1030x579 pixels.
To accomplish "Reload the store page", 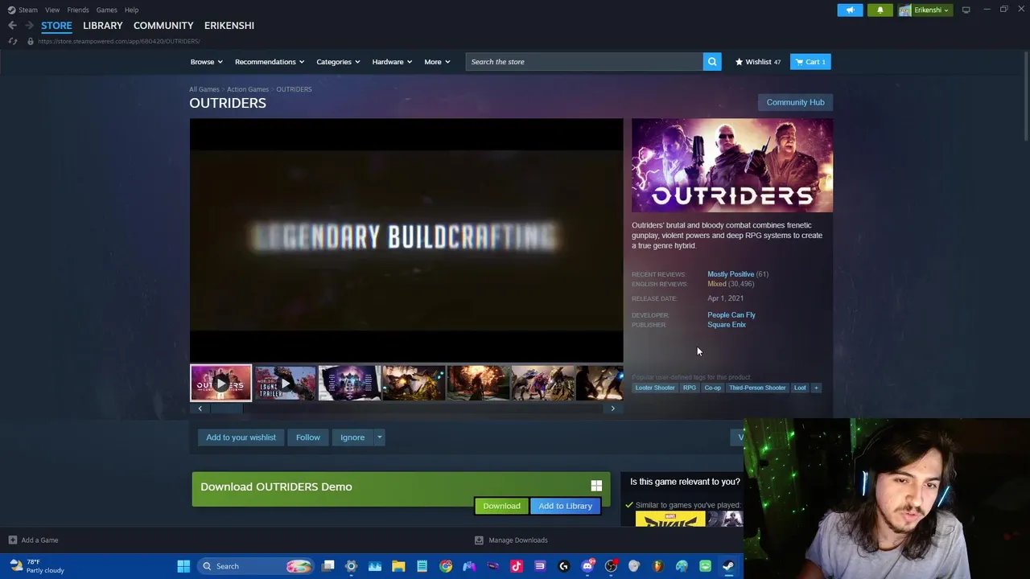I will point(12,41).
